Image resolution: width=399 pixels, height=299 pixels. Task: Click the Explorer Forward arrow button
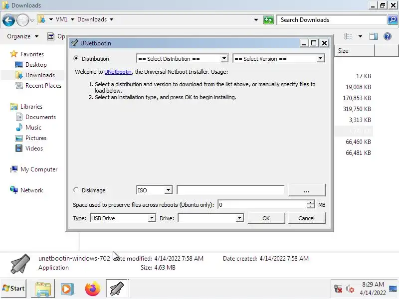[22, 20]
